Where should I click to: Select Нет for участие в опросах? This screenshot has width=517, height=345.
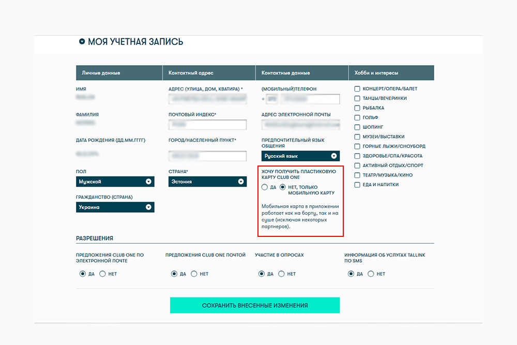281,274
